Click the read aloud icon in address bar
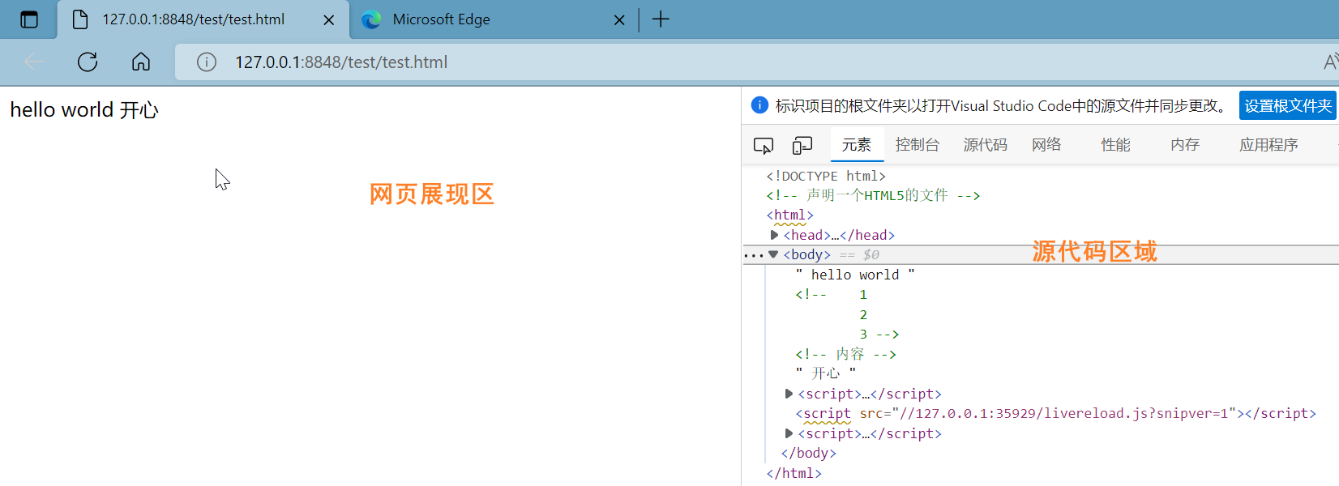 1330,62
